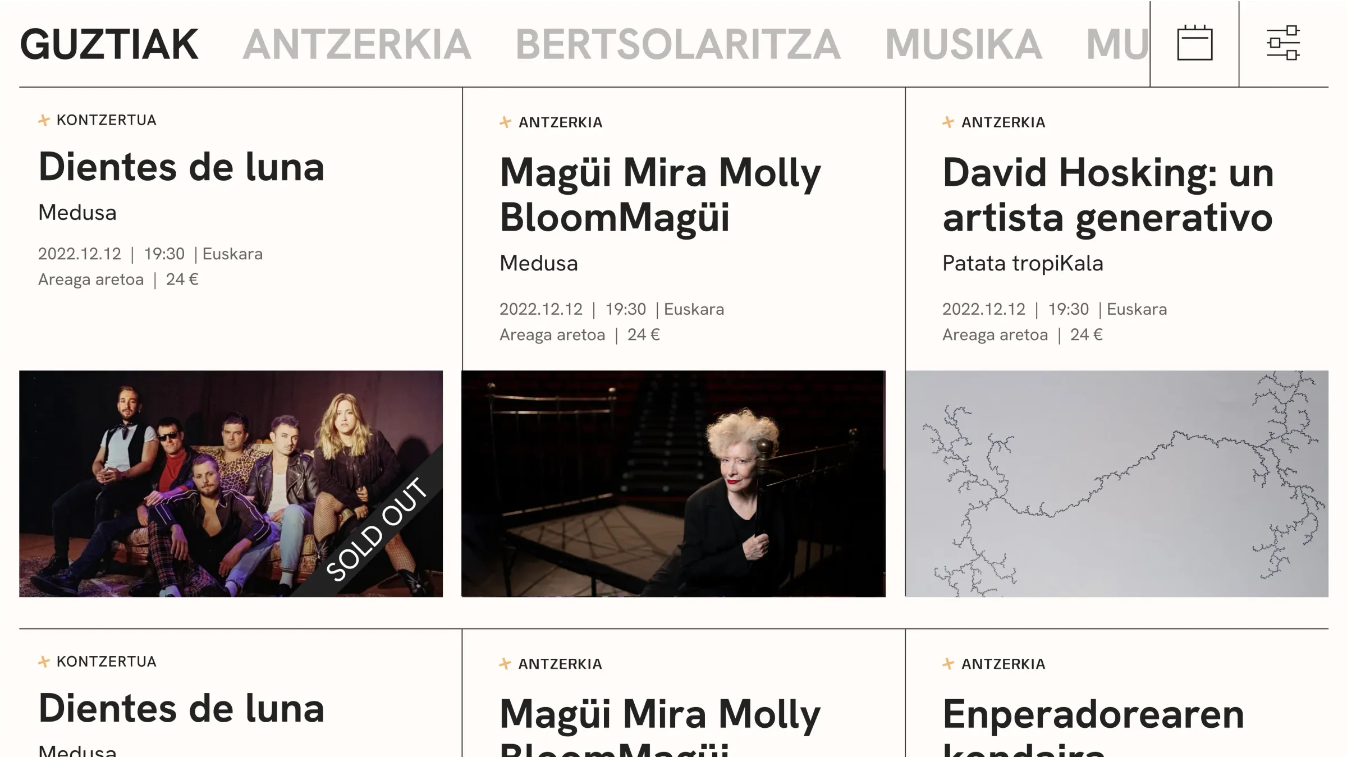Image resolution: width=1347 pixels, height=757 pixels.
Task: Filter events by the MUSIKA tab
Action: click(963, 44)
